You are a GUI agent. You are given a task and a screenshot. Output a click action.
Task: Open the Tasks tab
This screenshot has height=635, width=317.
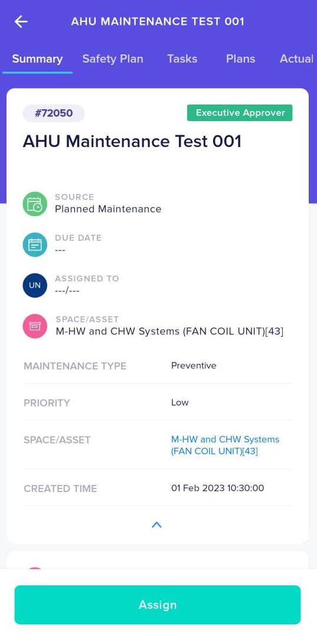(182, 58)
